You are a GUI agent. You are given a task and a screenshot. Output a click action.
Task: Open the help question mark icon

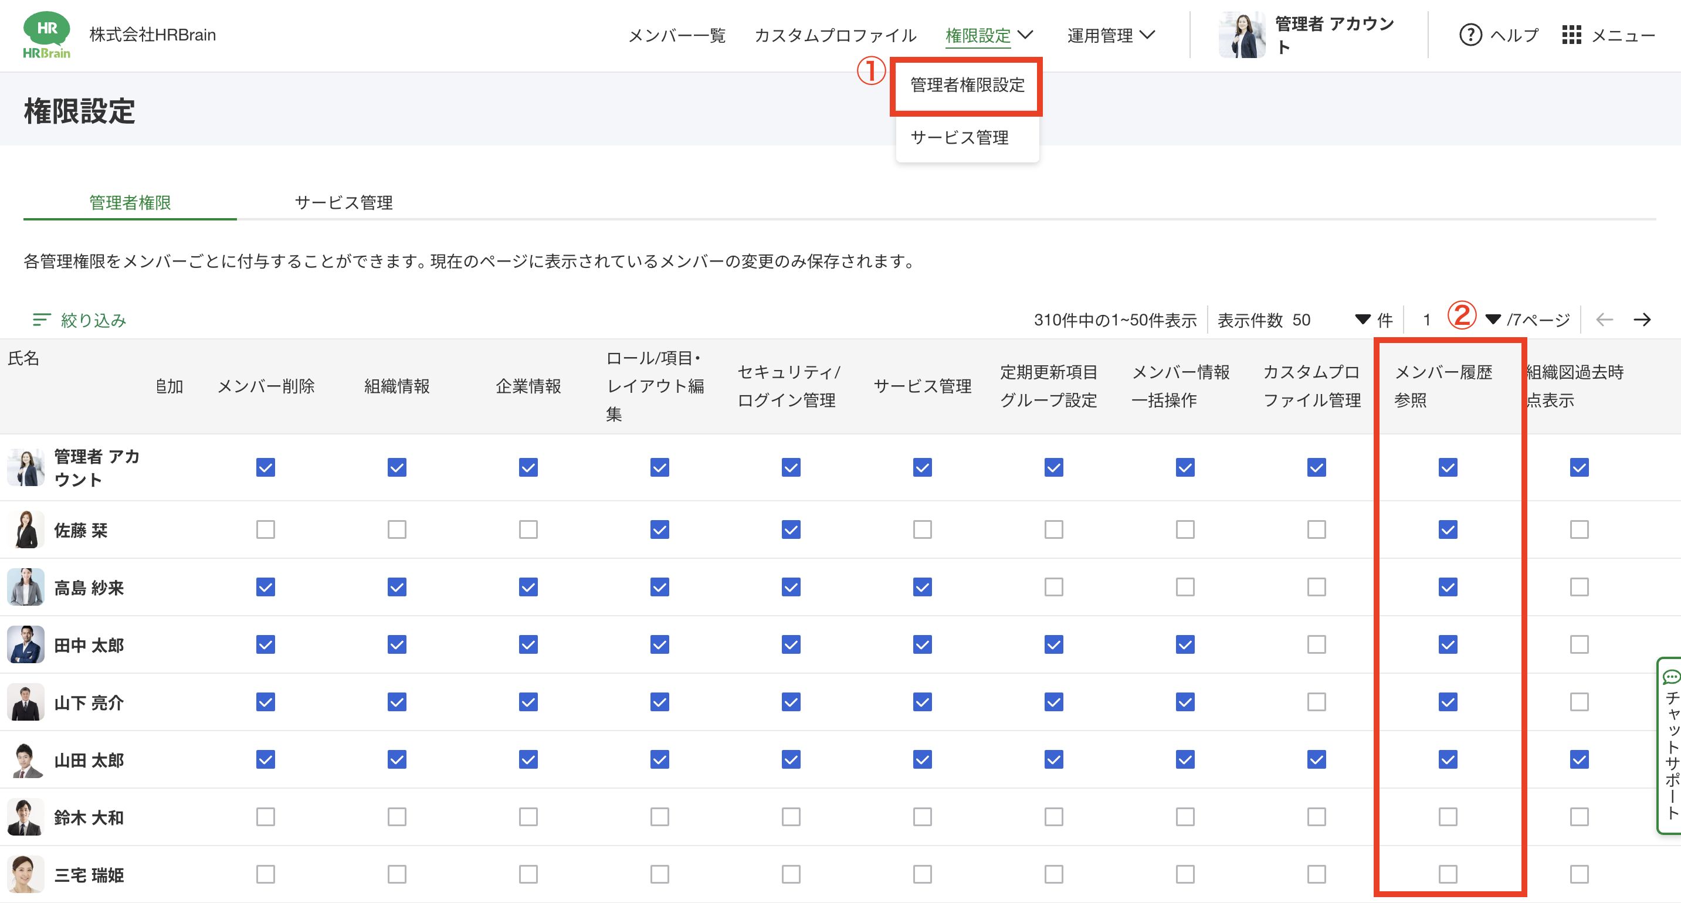tap(1470, 35)
